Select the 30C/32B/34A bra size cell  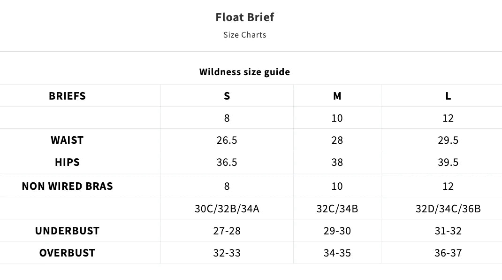coord(227,208)
